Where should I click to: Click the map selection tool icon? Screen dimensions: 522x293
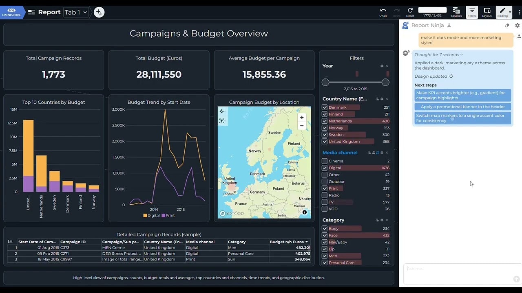click(x=222, y=121)
